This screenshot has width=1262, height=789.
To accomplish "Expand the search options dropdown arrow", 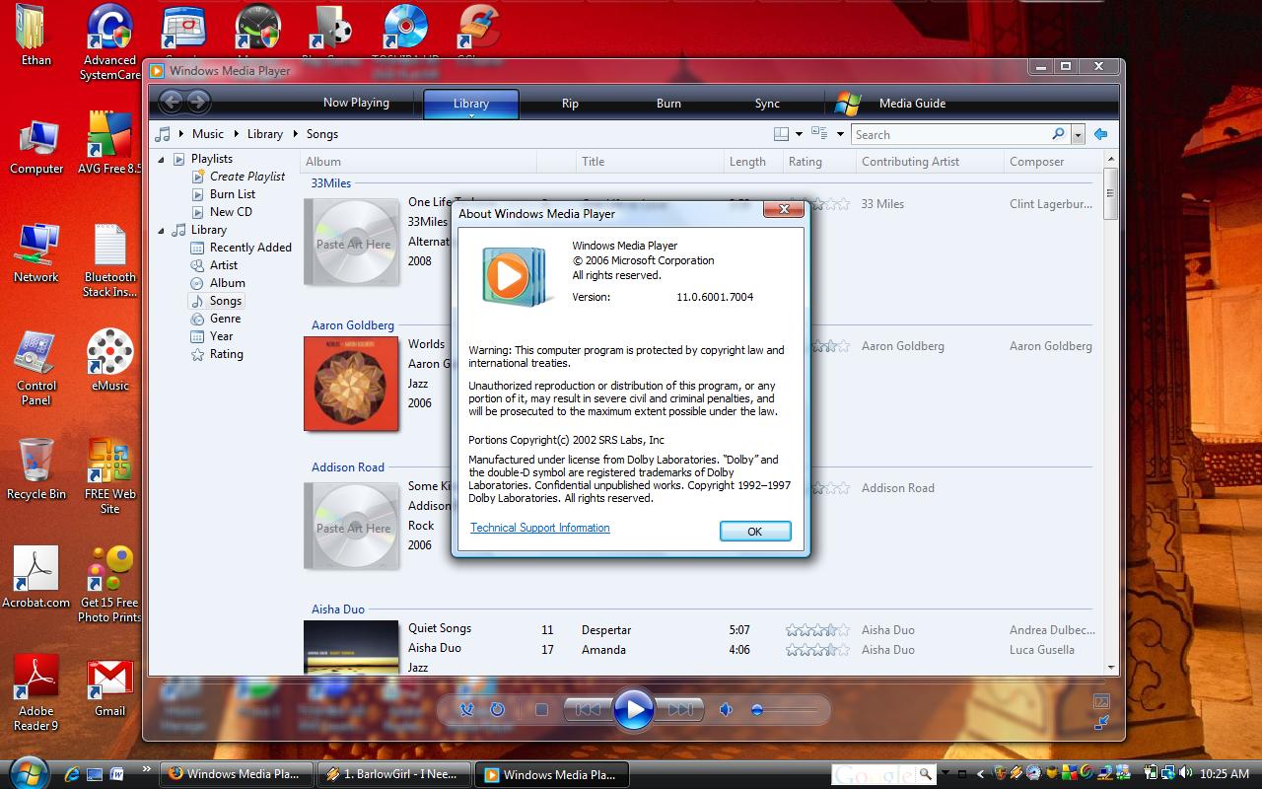I will [1078, 135].
